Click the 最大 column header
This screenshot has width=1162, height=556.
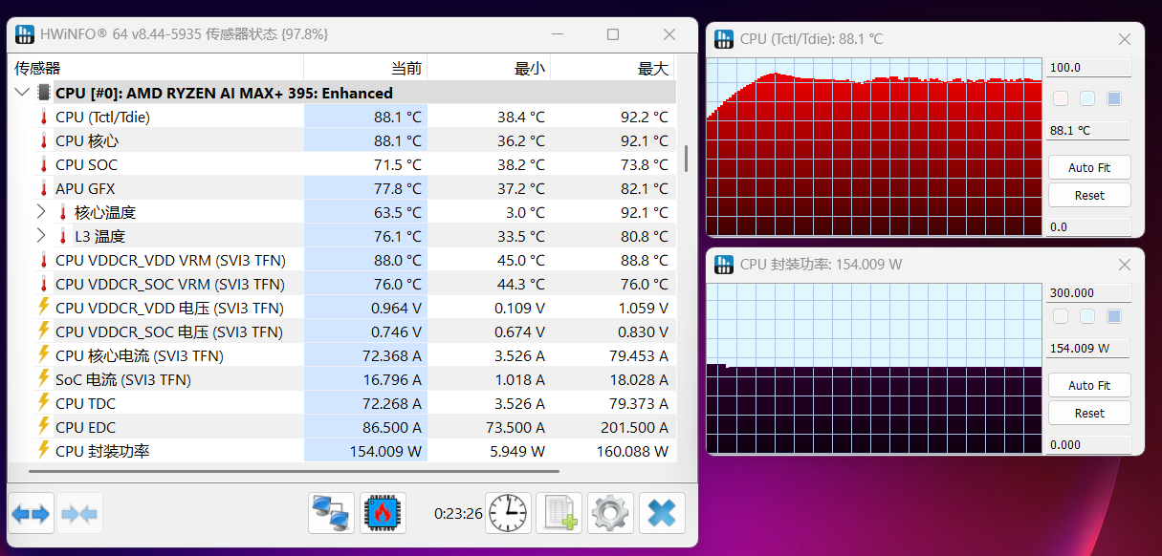click(x=612, y=68)
